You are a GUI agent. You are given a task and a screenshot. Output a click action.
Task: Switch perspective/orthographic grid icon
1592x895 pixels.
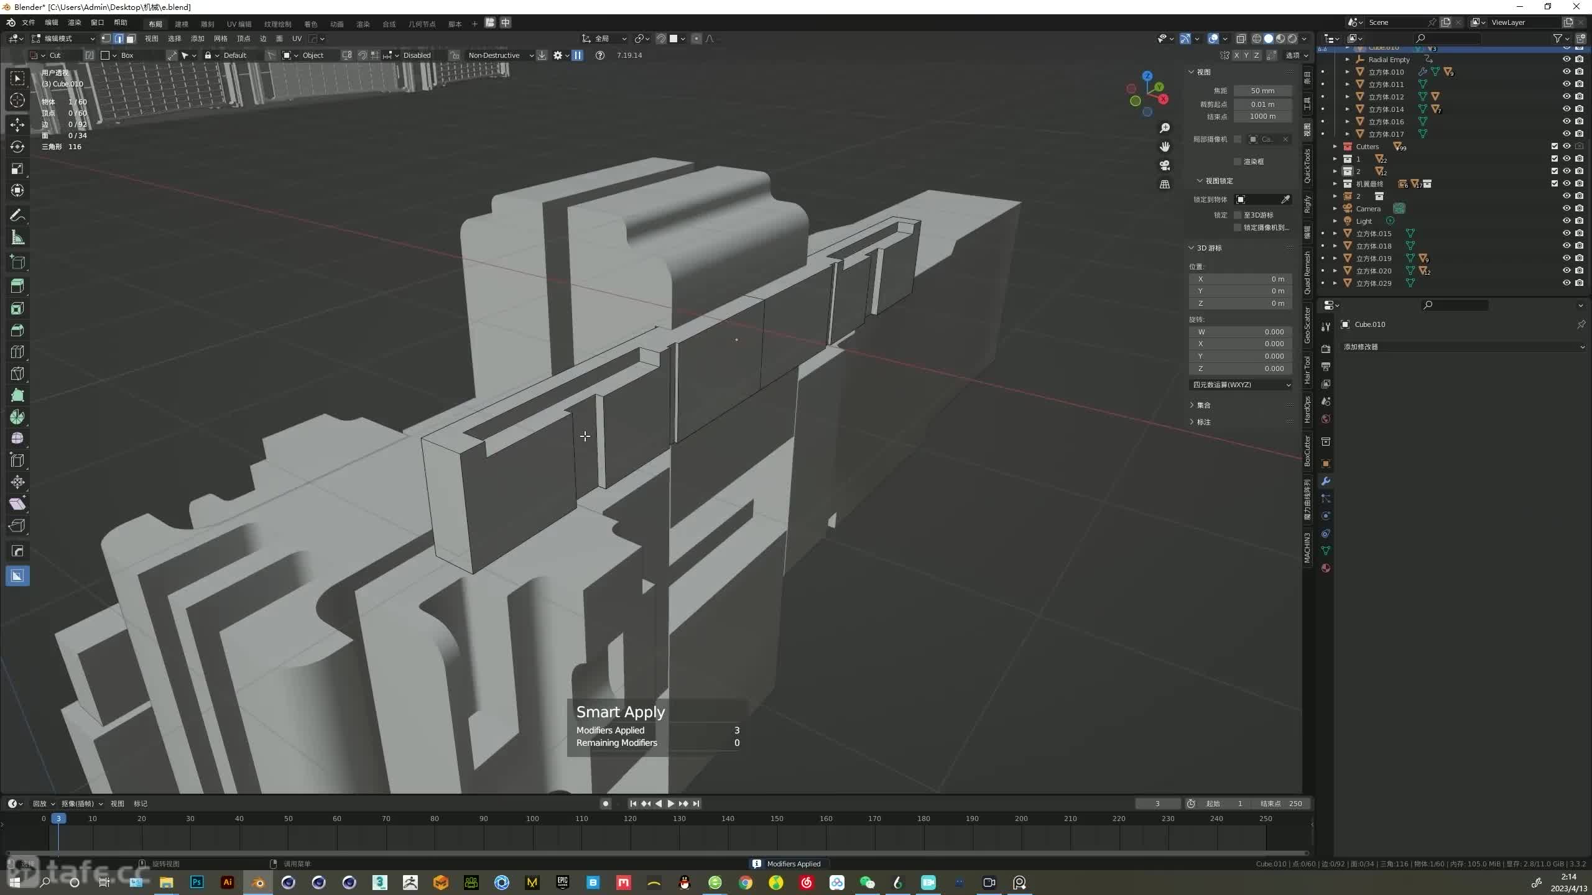click(x=1165, y=185)
